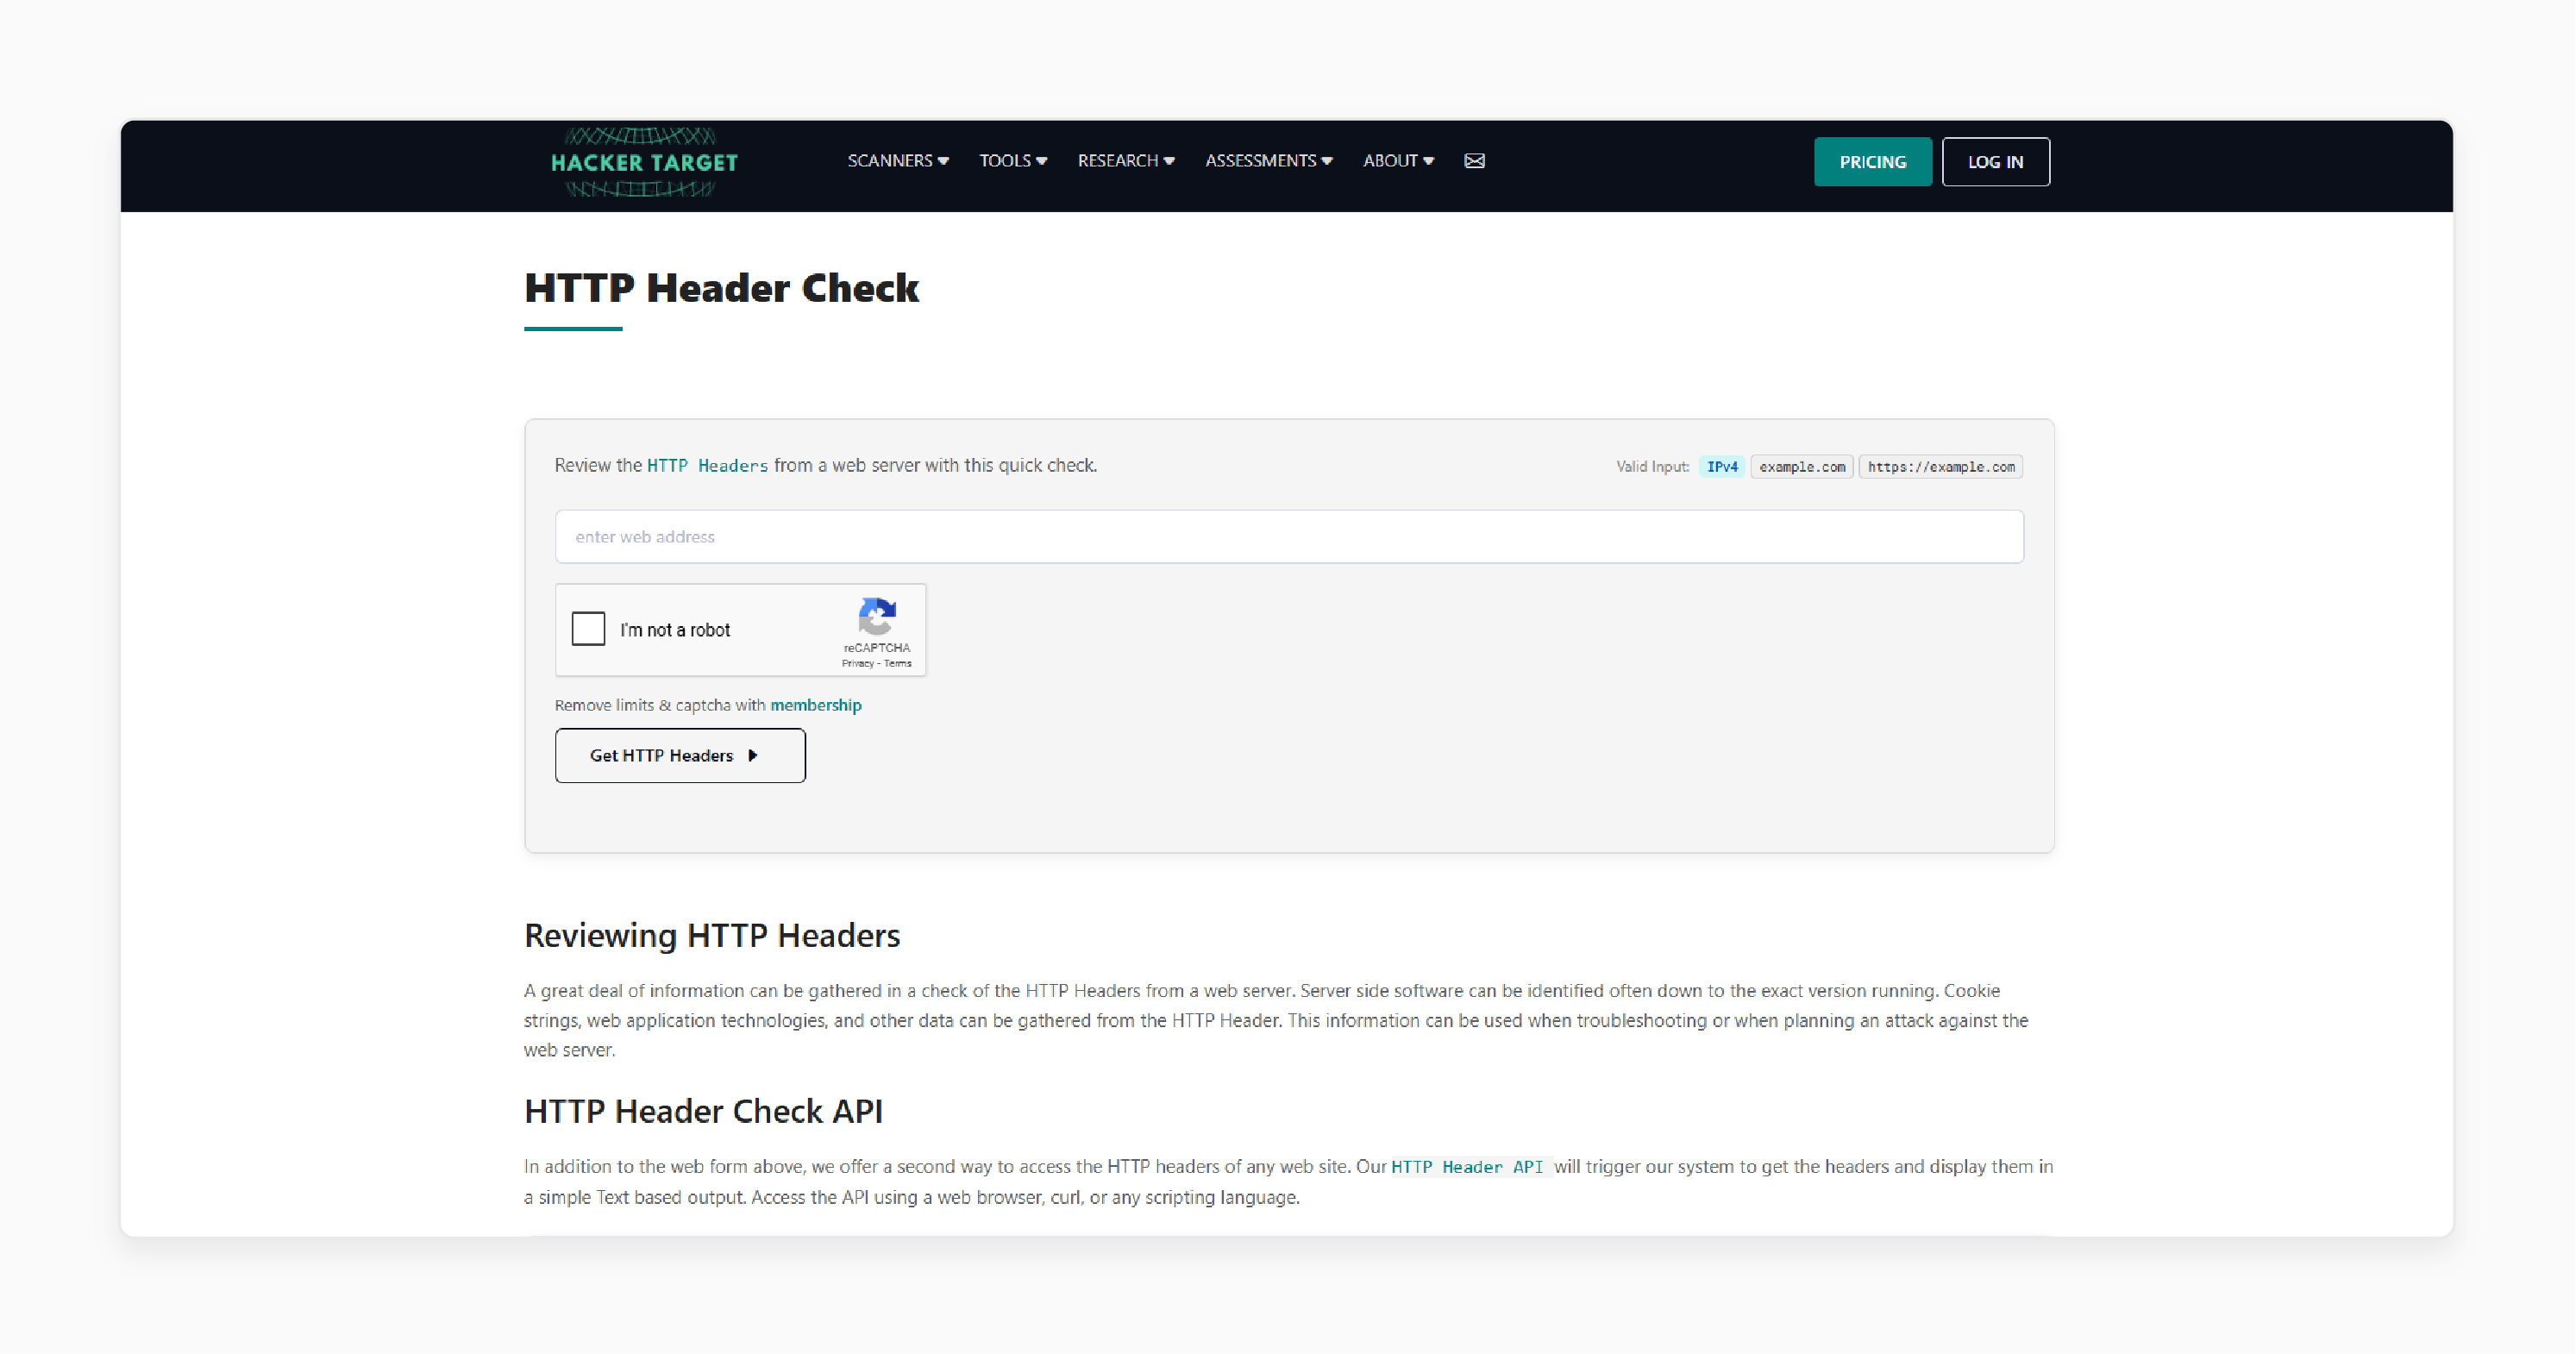Open the HTTP Header API link
The width and height of the screenshot is (2576, 1354).
[x=1467, y=1167]
